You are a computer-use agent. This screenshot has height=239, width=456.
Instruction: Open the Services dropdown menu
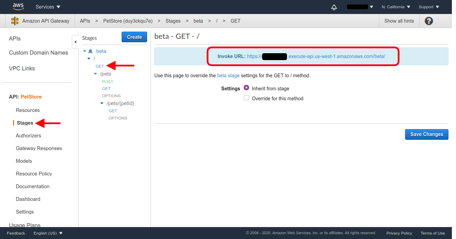[48, 7]
